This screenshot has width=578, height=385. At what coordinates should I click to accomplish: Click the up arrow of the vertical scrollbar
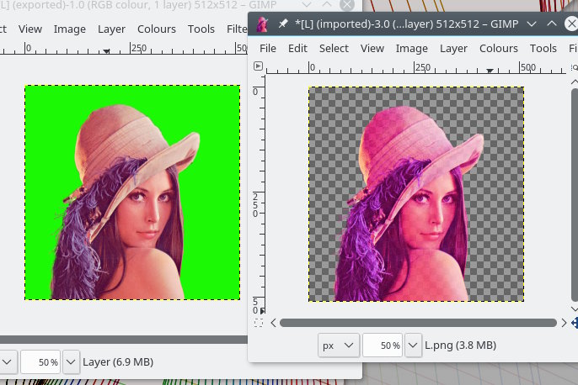(575, 82)
